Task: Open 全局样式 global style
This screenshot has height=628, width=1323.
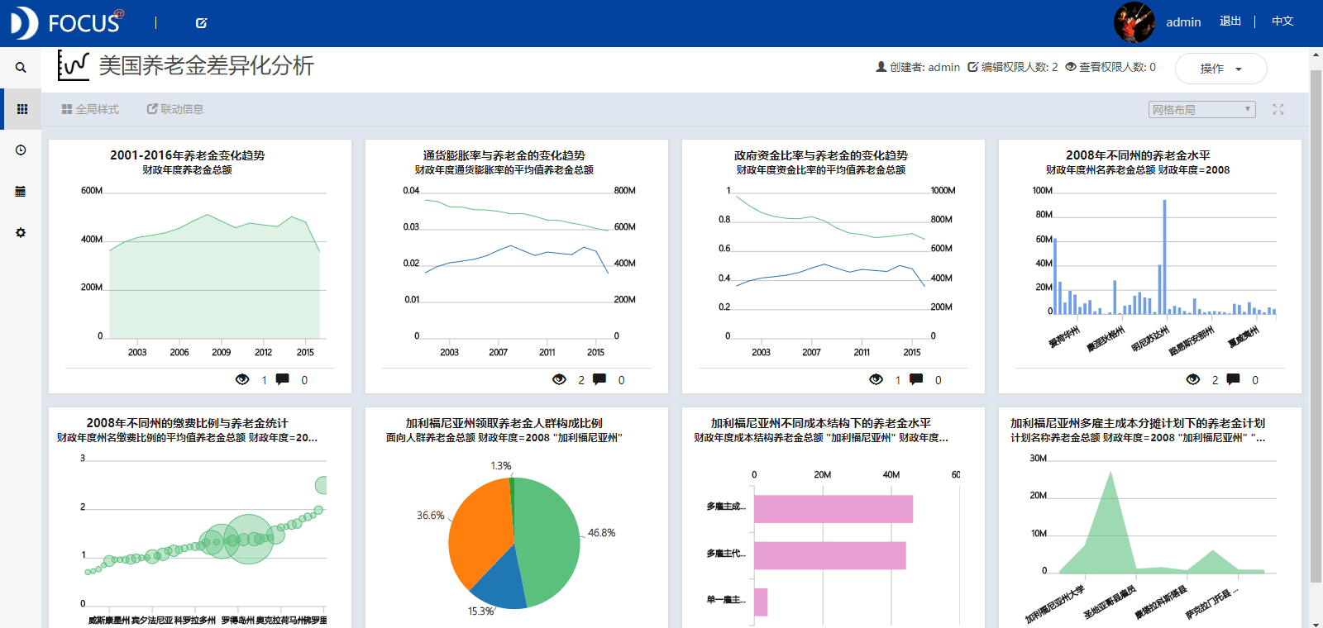Action: [90, 109]
